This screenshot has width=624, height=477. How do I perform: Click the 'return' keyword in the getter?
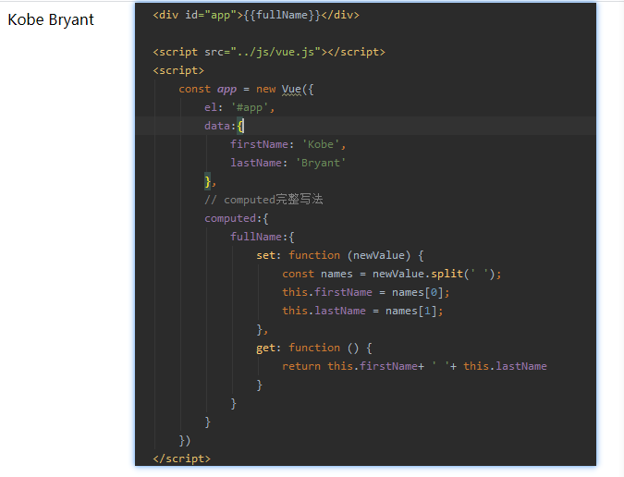click(x=301, y=366)
